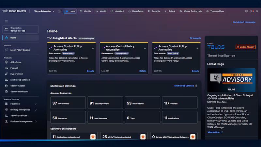261x147 pixels.
Task: Click the 50 Instances tile
Action: [68, 117]
